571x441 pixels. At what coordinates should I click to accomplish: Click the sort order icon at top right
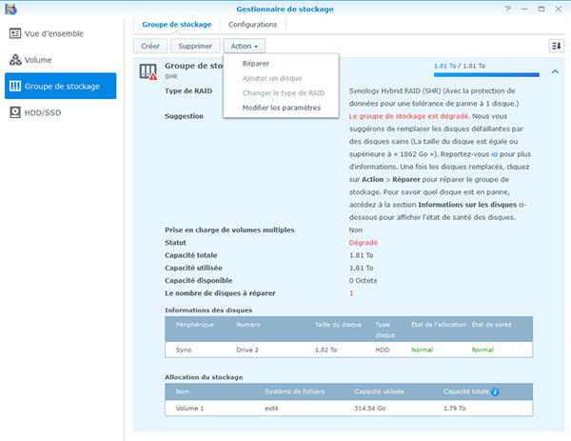click(x=557, y=46)
